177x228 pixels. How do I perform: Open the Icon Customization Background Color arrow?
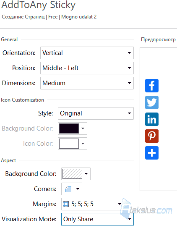coord(83,128)
